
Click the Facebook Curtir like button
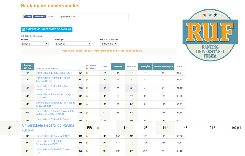coord(27,17)
